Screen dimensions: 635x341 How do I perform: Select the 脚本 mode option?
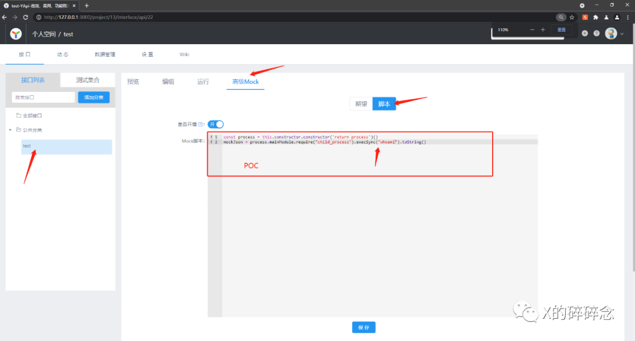384,104
